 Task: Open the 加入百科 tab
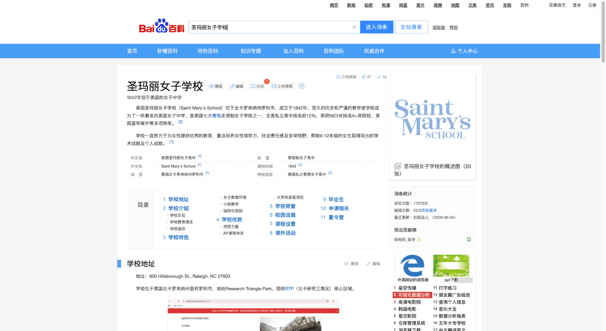coord(293,51)
